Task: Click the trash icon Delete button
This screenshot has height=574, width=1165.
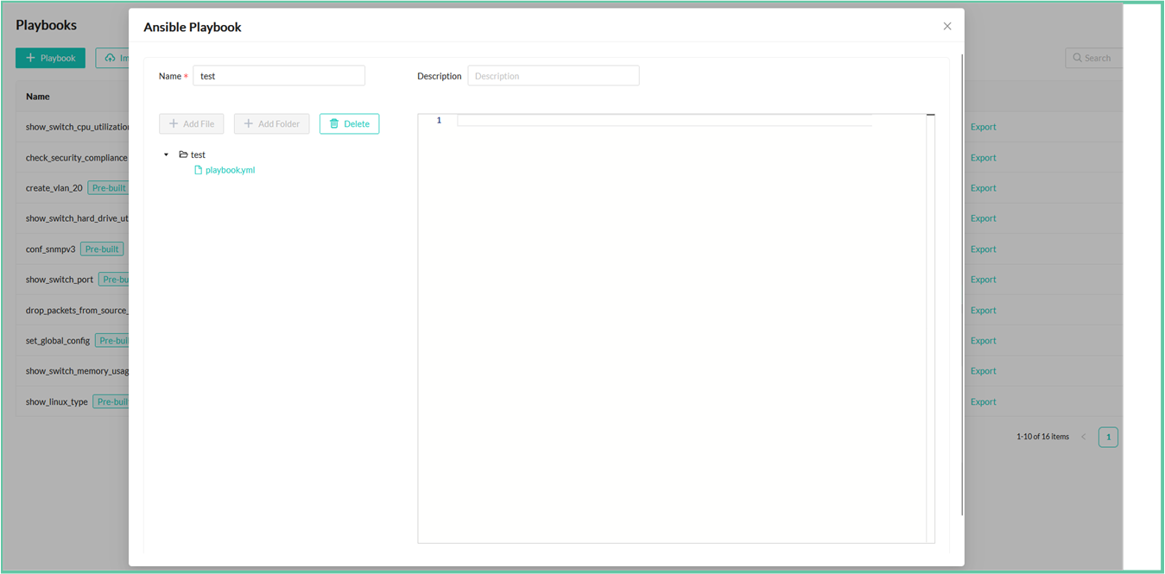Action: pos(349,124)
